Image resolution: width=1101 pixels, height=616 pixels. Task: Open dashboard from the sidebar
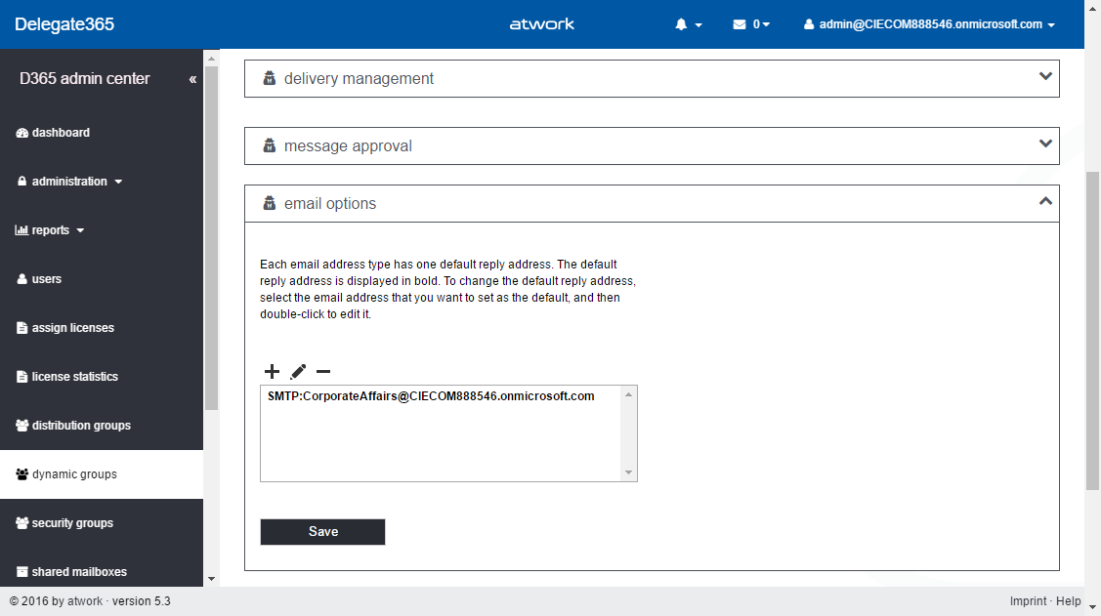(x=60, y=133)
